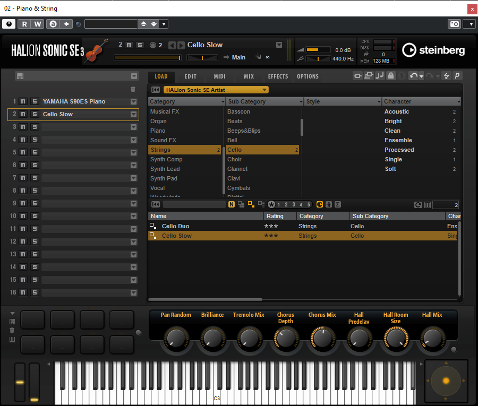Click the trash icon above the slot list
This screenshot has height=406, width=478.
[133, 89]
